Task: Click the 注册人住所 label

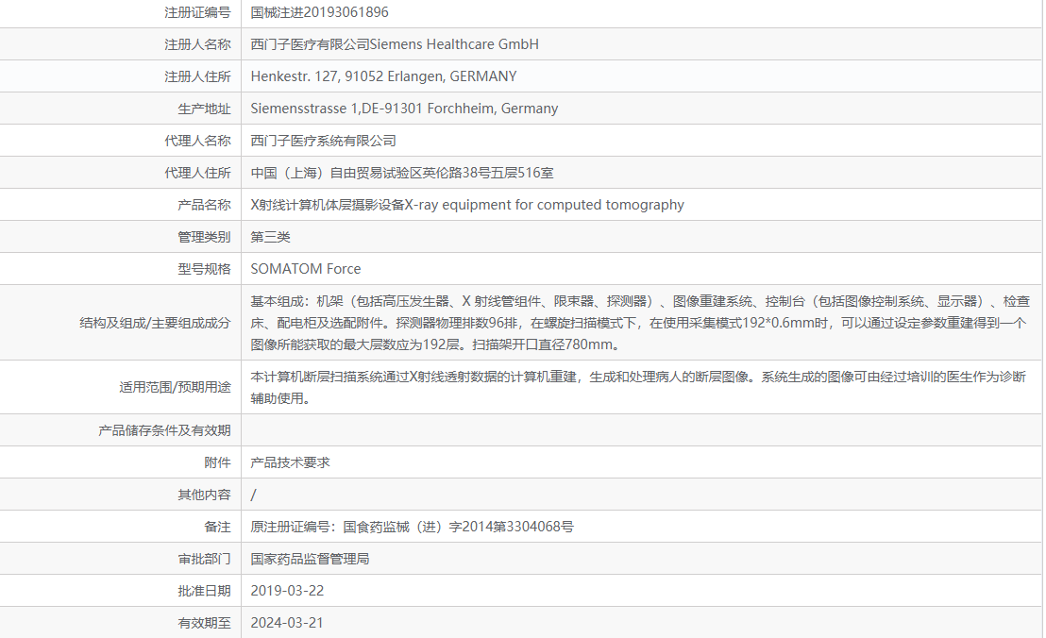Action: (x=197, y=76)
